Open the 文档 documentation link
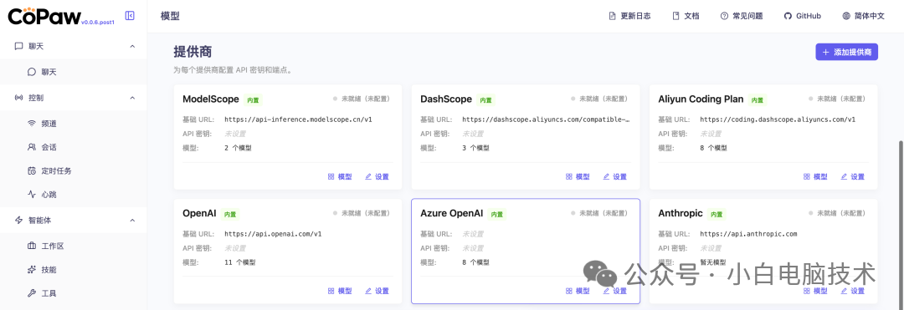 (686, 16)
